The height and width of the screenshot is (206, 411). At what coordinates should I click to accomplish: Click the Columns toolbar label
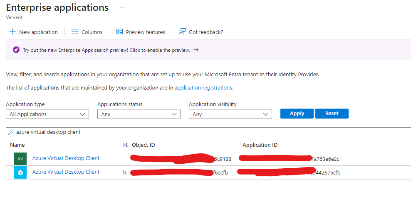coord(92,32)
